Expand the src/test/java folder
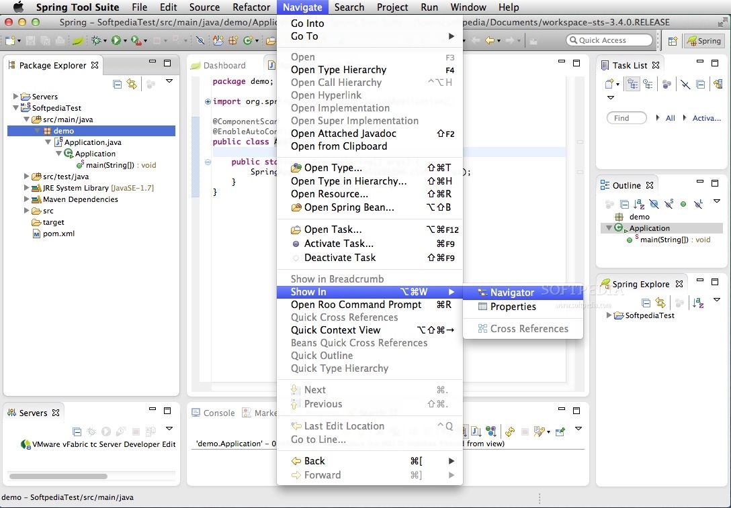 coord(27,176)
